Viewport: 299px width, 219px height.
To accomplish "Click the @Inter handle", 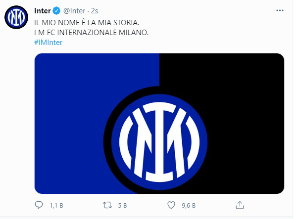I will pos(75,11).
